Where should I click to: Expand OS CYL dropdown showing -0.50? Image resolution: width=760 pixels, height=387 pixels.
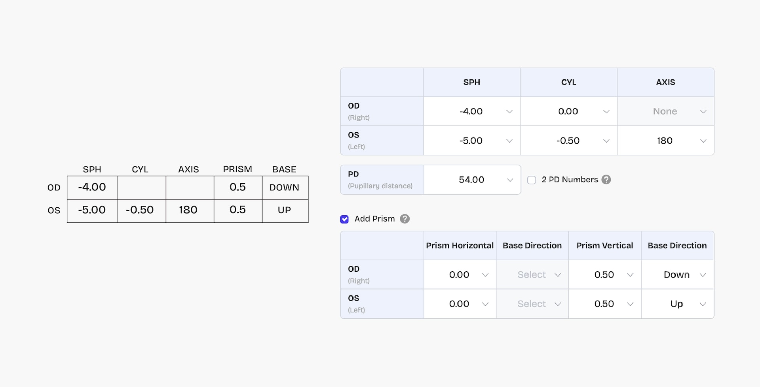pyautogui.click(x=569, y=141)
